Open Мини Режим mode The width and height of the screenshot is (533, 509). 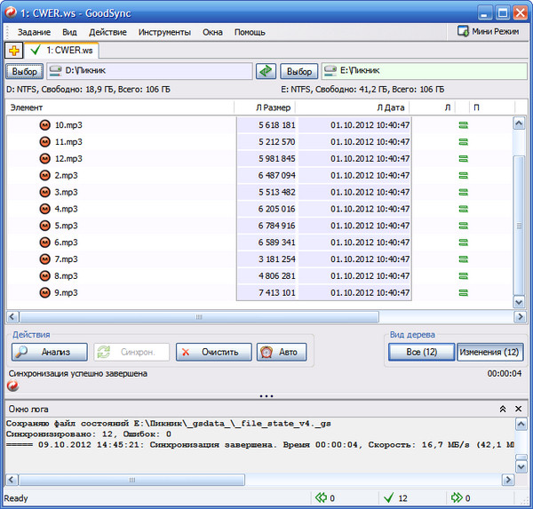pos(488,31)
